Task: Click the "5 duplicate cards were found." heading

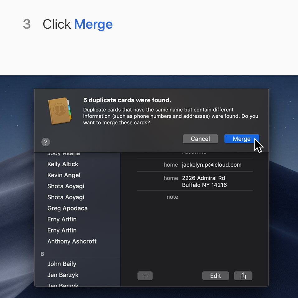Action: pyautogui.click(x=127, y=100)
